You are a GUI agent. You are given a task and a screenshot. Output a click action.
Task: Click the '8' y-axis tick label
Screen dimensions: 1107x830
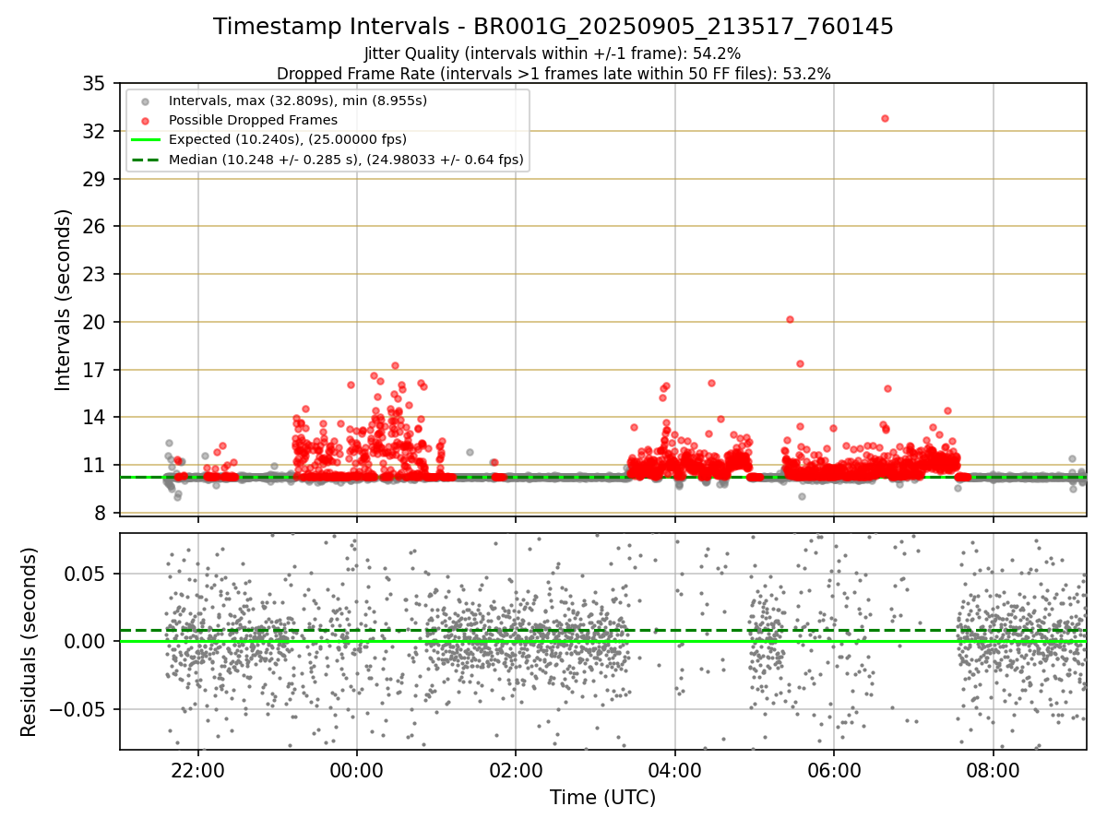[100, 513]
